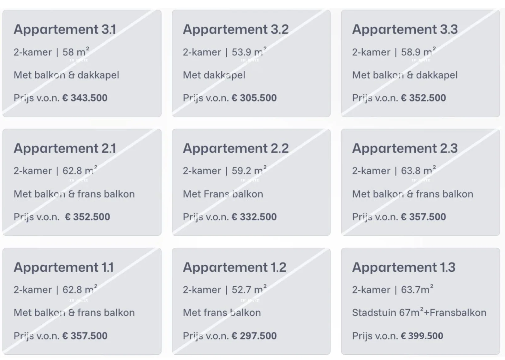Select the Appartement 2.3 card
Image resolution: width=505 pixels, height=360 pixels.
click(420, 182)
